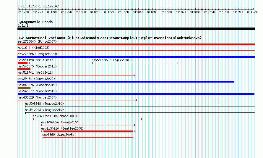Open nsv546676 (Cooper2011) label

(37, 85)
